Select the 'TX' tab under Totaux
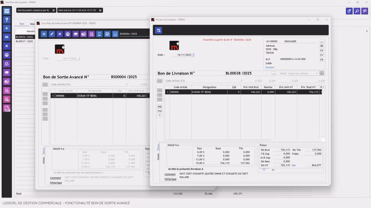The width and height of the screenshot is (371, 208). tap(273, 170)
